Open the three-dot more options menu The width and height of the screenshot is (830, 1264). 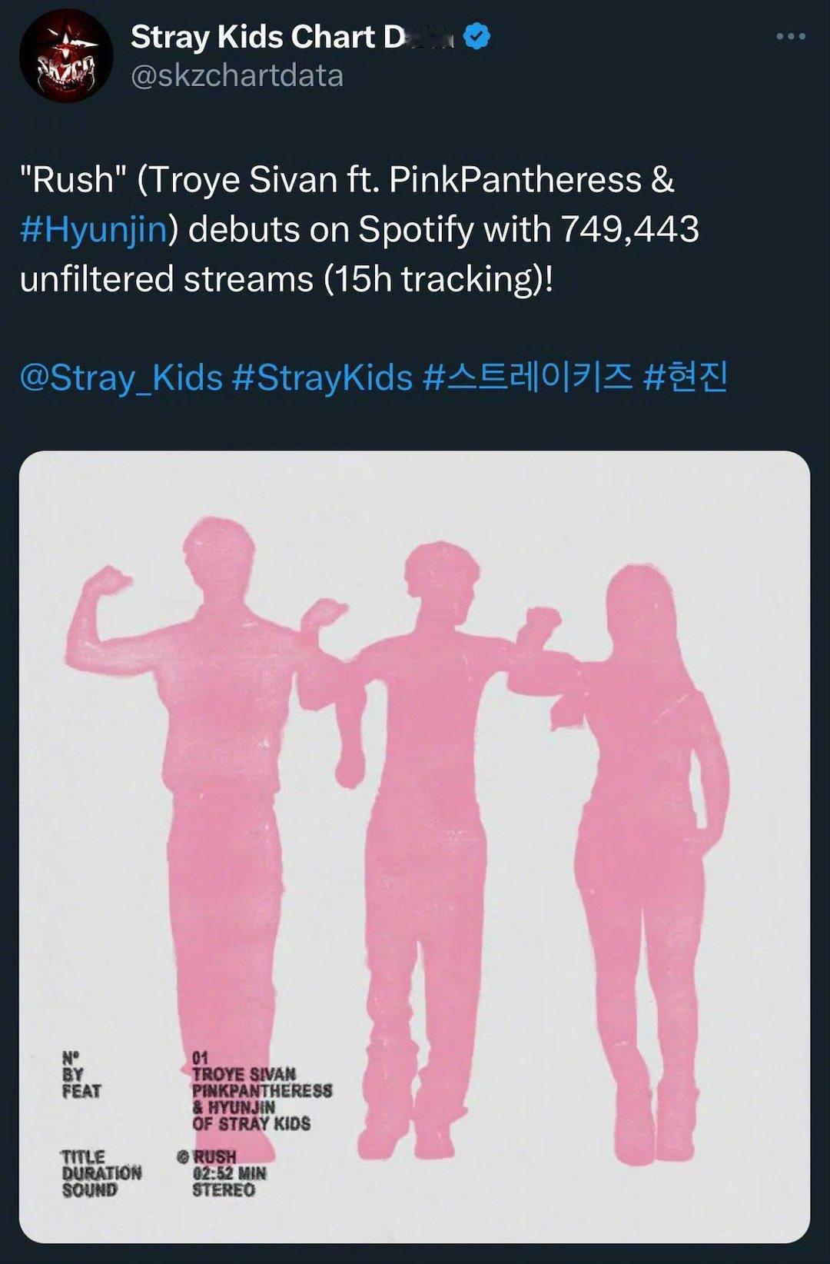[791, 36]
